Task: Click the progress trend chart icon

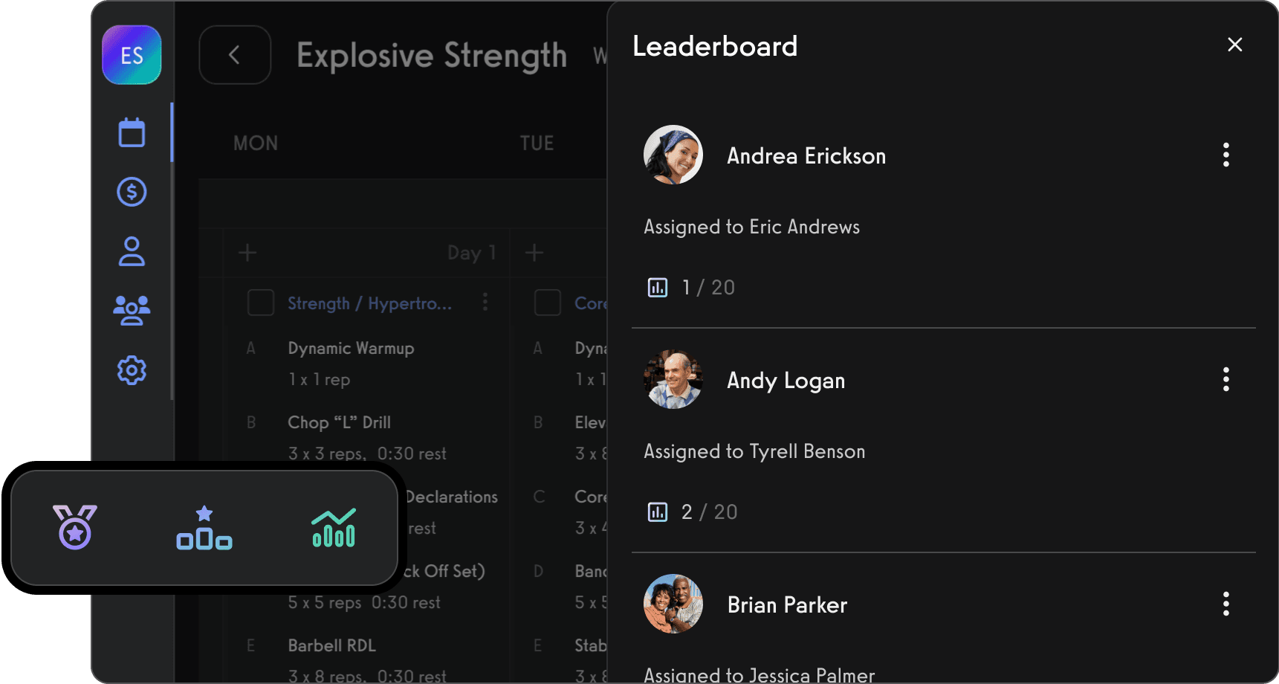Action: pos(333,528)
